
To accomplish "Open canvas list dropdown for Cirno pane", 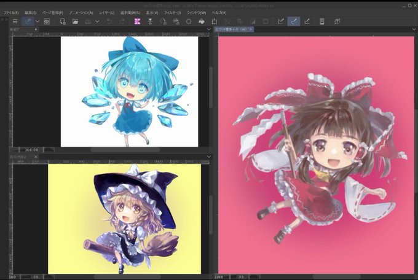I will (209, 29).
